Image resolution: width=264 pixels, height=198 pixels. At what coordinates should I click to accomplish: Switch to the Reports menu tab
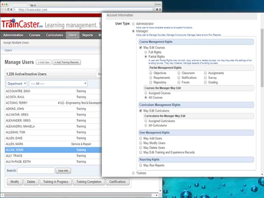pos(87,35)
